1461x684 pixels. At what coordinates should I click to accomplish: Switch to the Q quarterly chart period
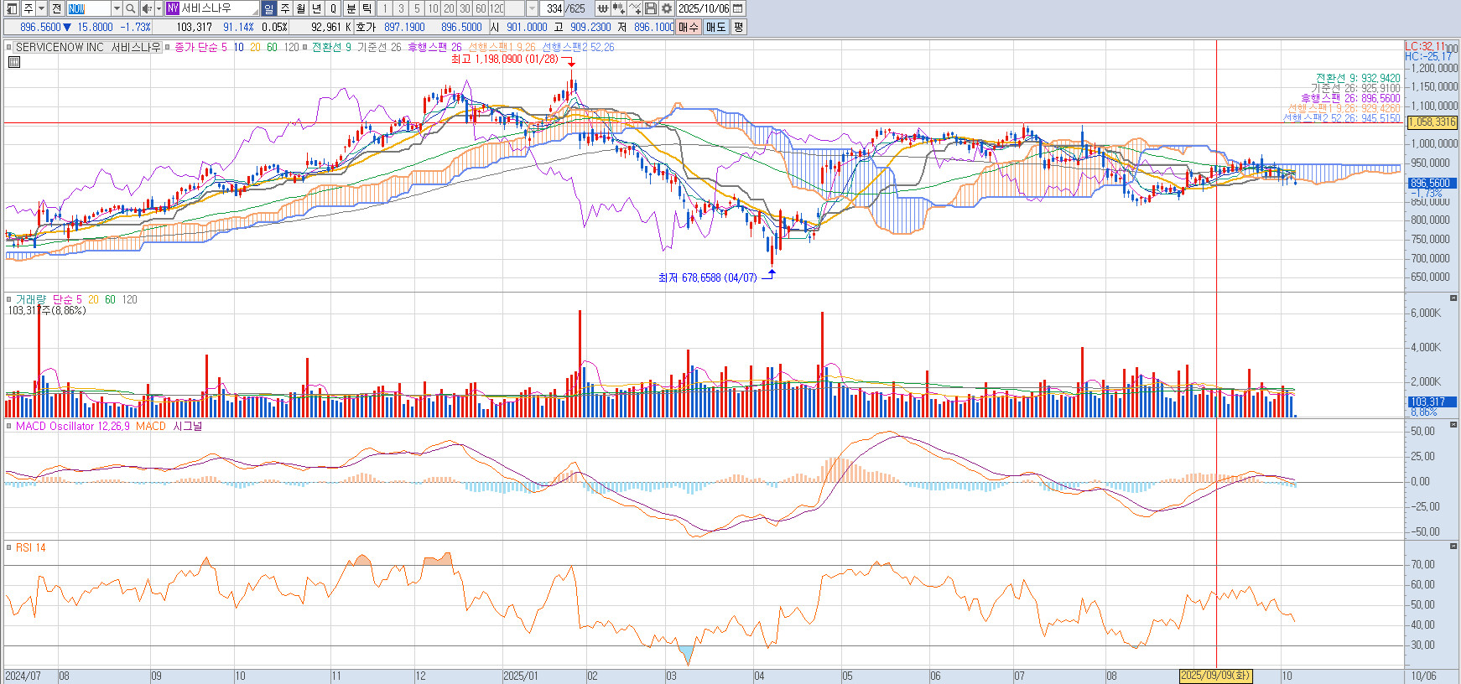(x=333, y=8)
